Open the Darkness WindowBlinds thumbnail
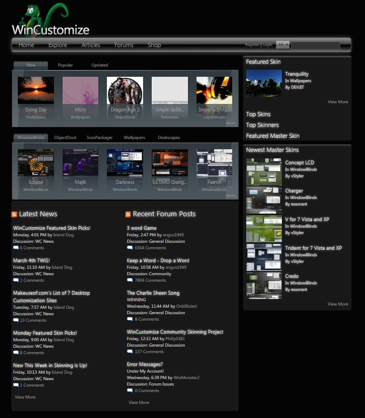Viewport: 365px width, 418px height. [125, 163]
